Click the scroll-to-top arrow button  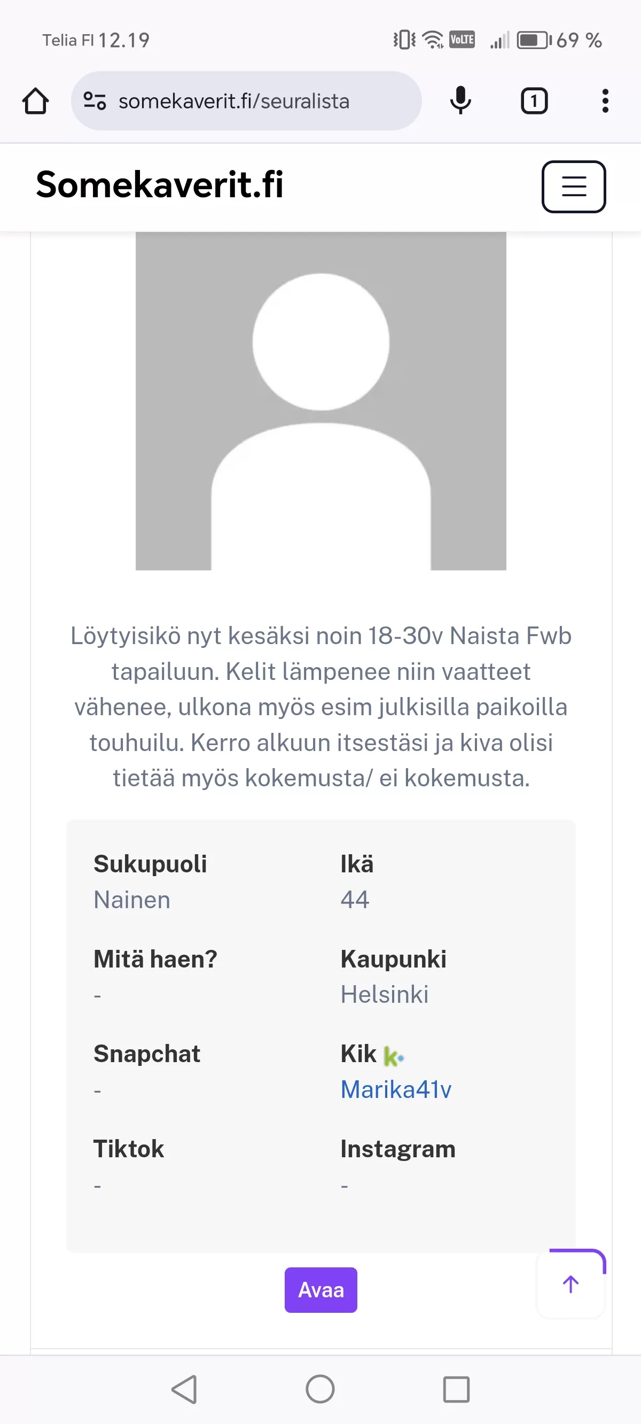571,1283
